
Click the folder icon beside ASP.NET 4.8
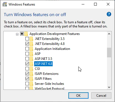[x=31, y=64]
